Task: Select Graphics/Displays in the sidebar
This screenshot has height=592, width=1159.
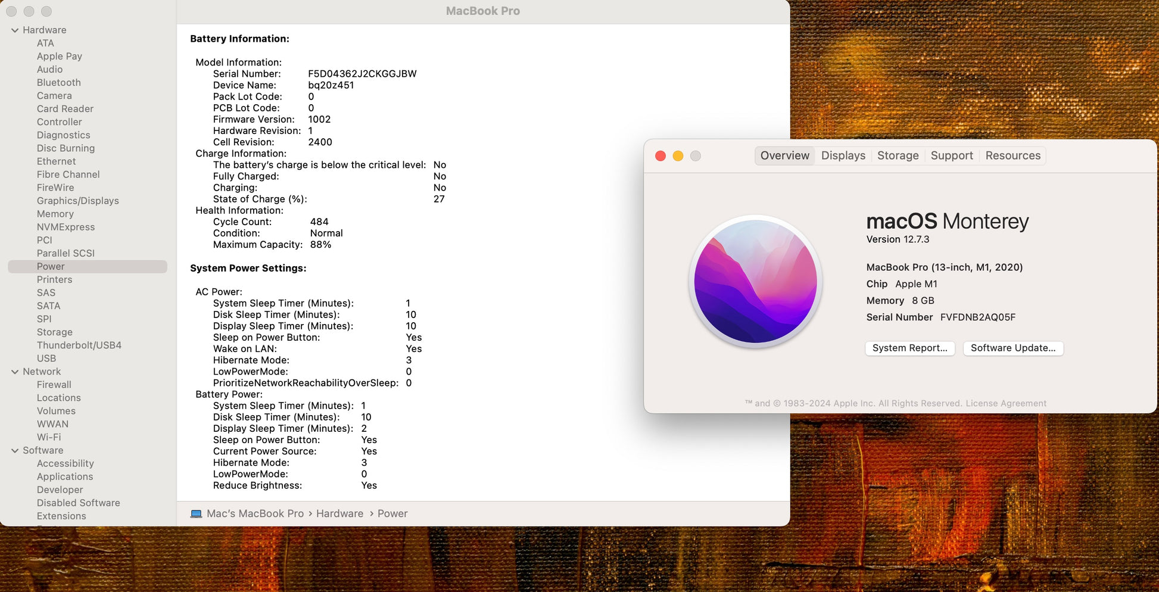Action: point(77,201)
